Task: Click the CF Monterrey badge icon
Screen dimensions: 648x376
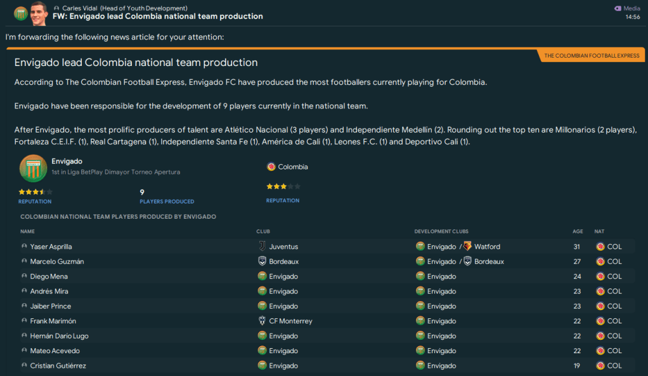Action: pos(262,321)
